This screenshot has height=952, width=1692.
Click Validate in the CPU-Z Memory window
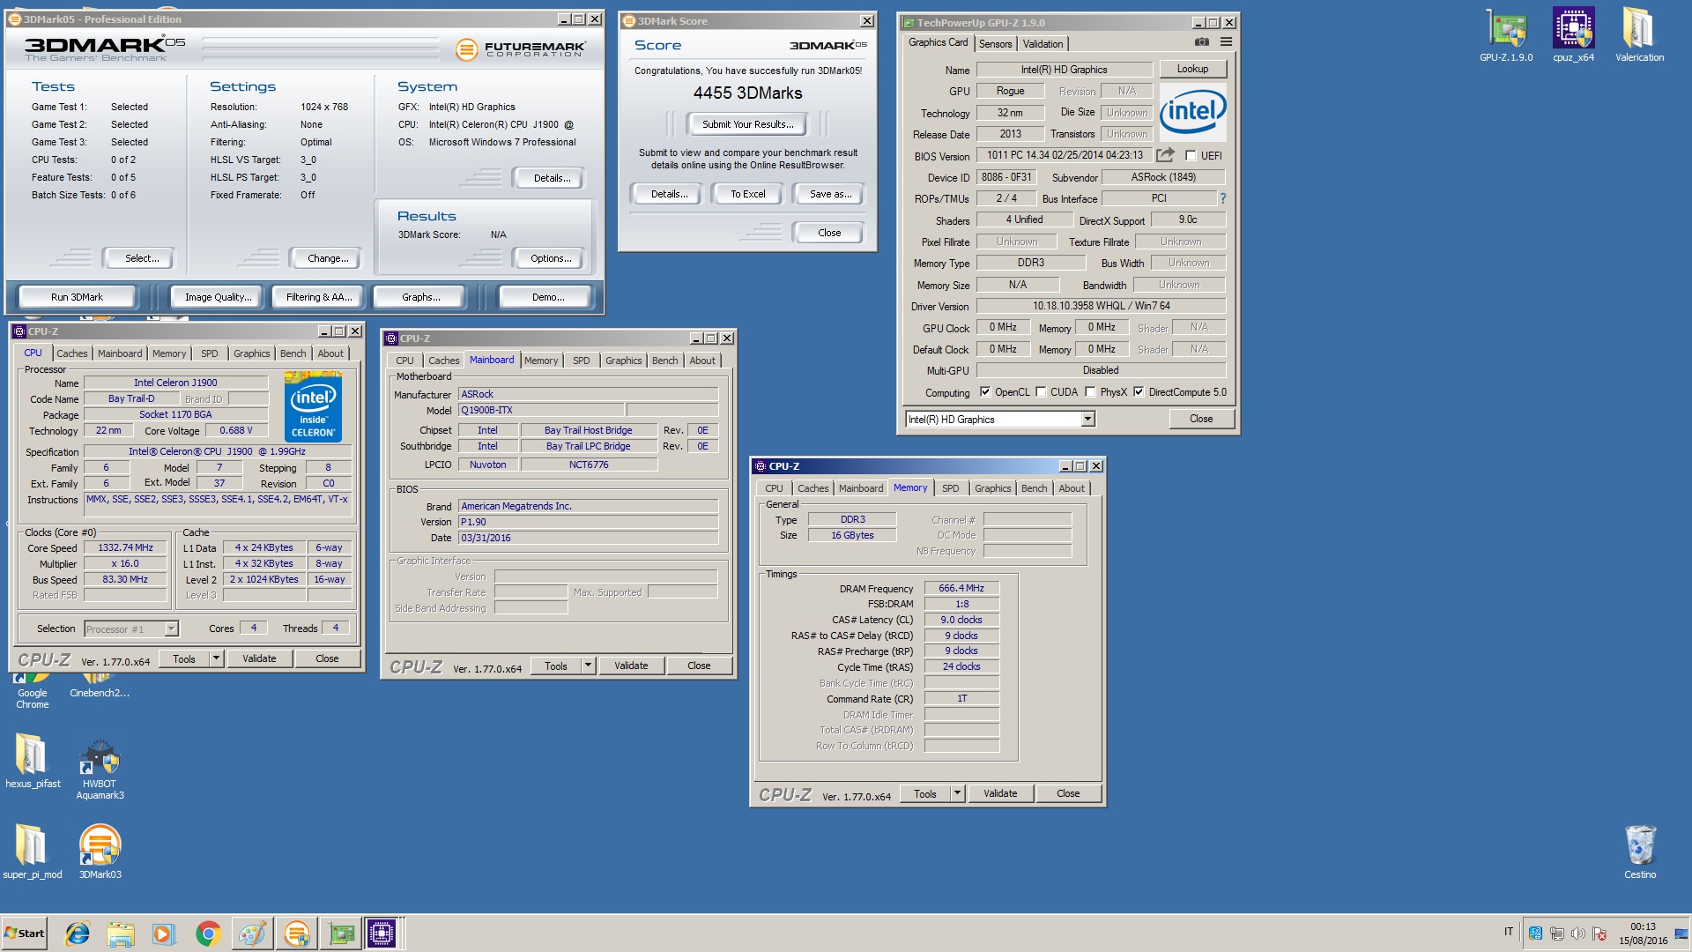click(999, 793)
